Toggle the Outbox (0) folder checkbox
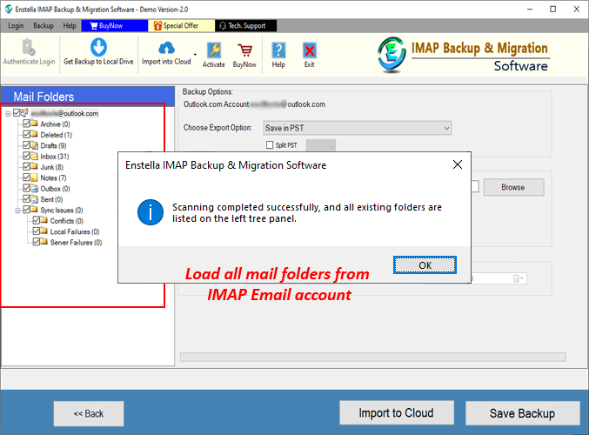589x435 pixels. (26, 188)
